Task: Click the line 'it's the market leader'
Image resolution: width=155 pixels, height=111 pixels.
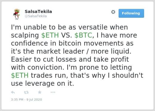Action: click(x=48, y=51)
